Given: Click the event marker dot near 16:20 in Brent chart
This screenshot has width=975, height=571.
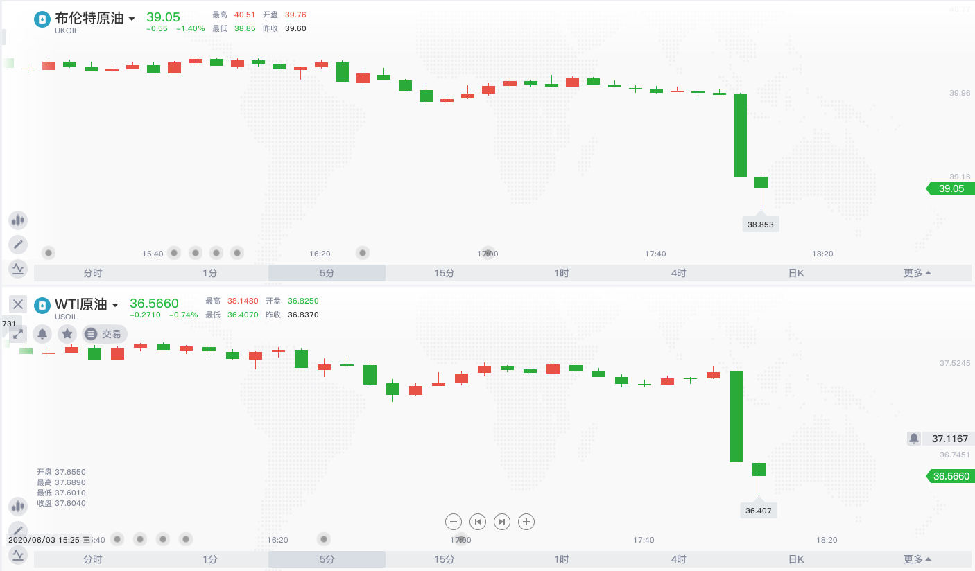Looking at the screenshot, I should coord(362,253).
